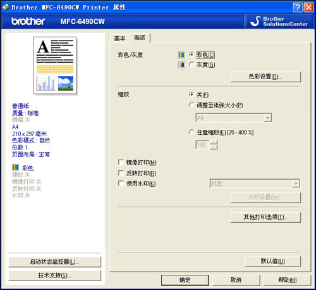Switch to the 高级 tab
The height and width of the screenshot is (290, 316).
point(140,38)
